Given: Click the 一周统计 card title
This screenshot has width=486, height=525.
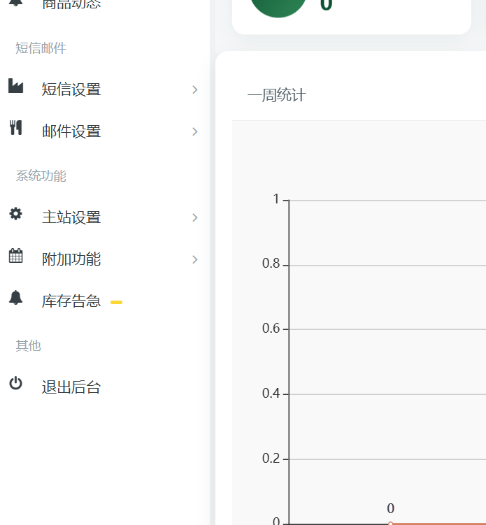Looking at the screenshot, I should point(277,95).
